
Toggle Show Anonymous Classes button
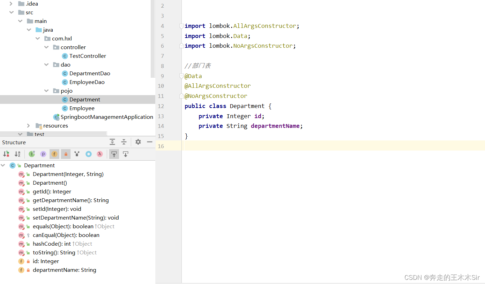click(89, 154)
